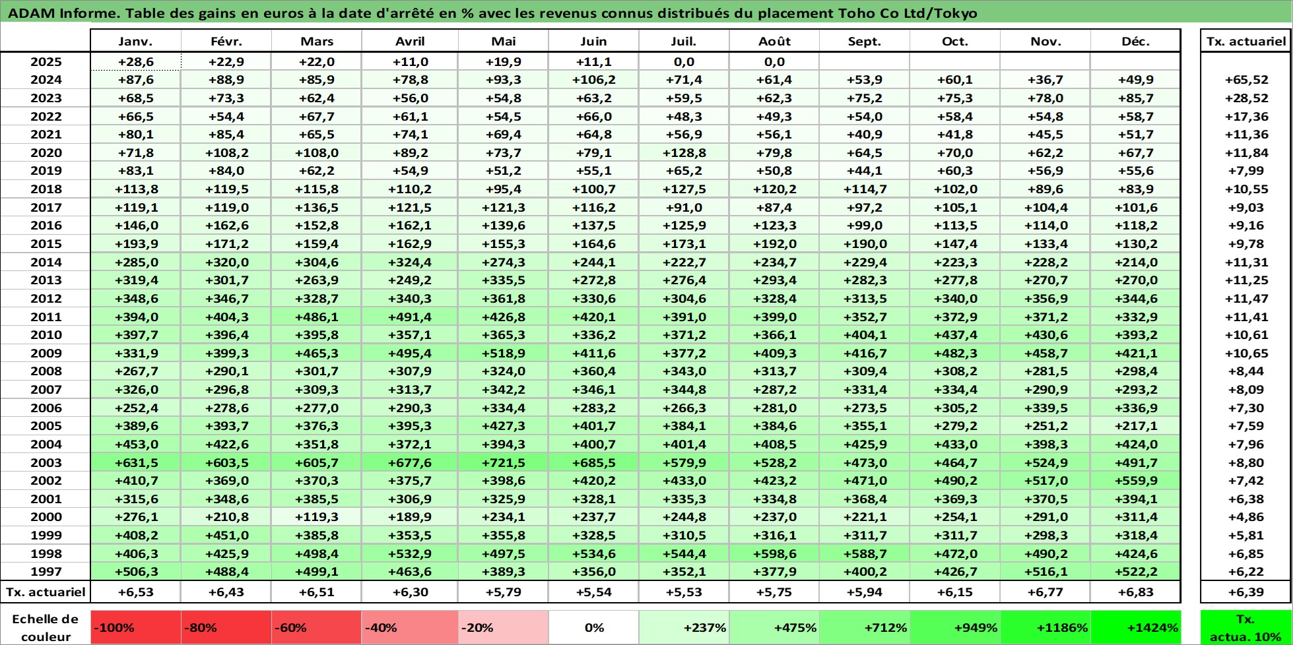
Task: Select cell +482,3 in October 2009
Action: [x=955, y=353]
